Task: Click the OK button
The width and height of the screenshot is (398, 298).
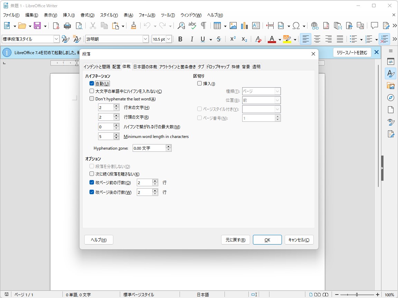Action: (x=267, y=240)
